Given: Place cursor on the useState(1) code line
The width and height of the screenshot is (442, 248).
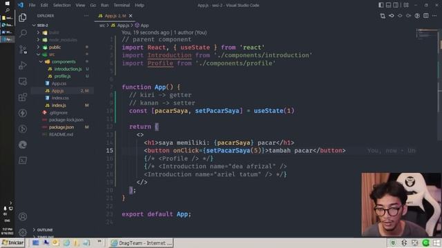Looking at the screenshot, I should 211,111.
